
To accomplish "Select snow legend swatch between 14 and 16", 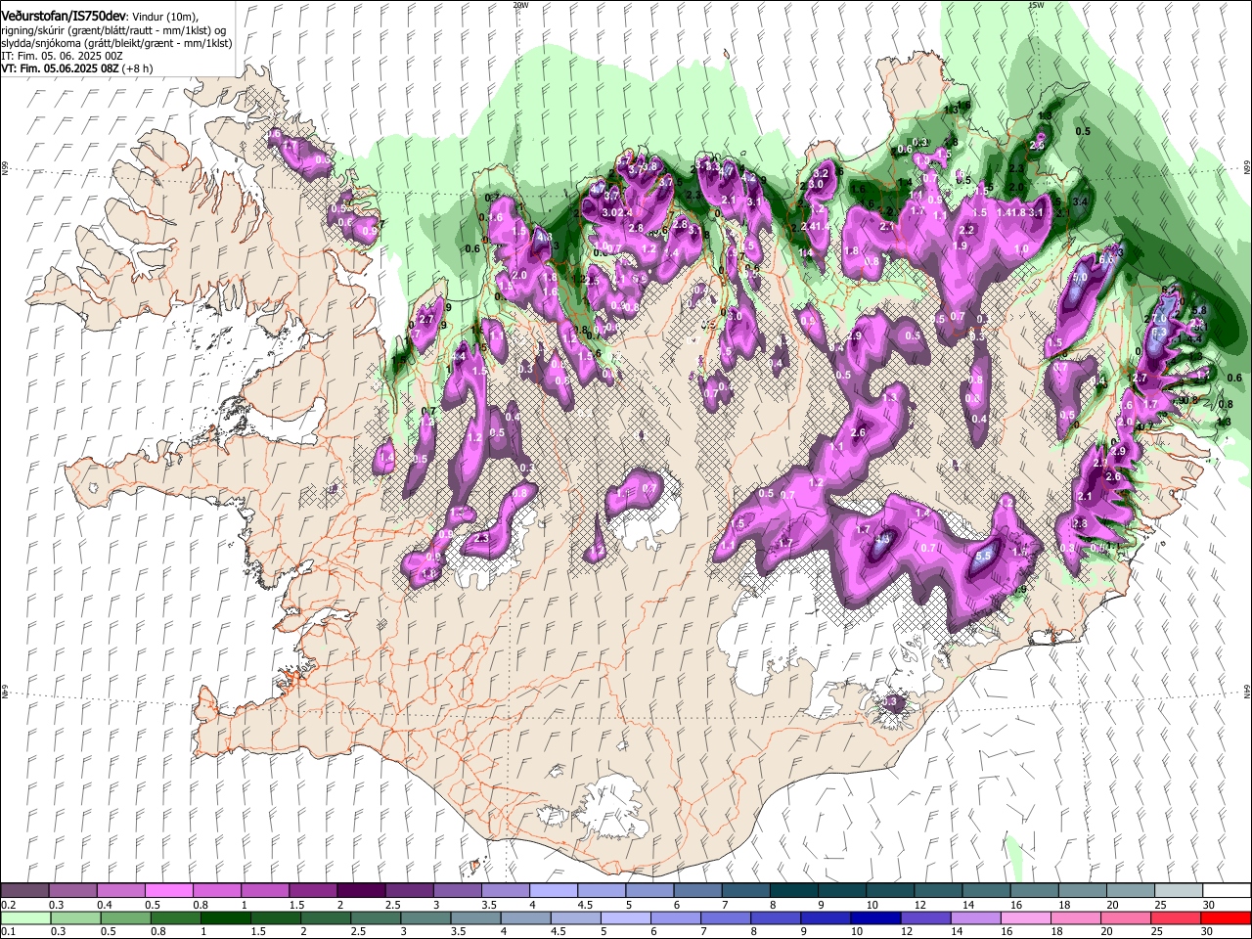I will point(987,890).
